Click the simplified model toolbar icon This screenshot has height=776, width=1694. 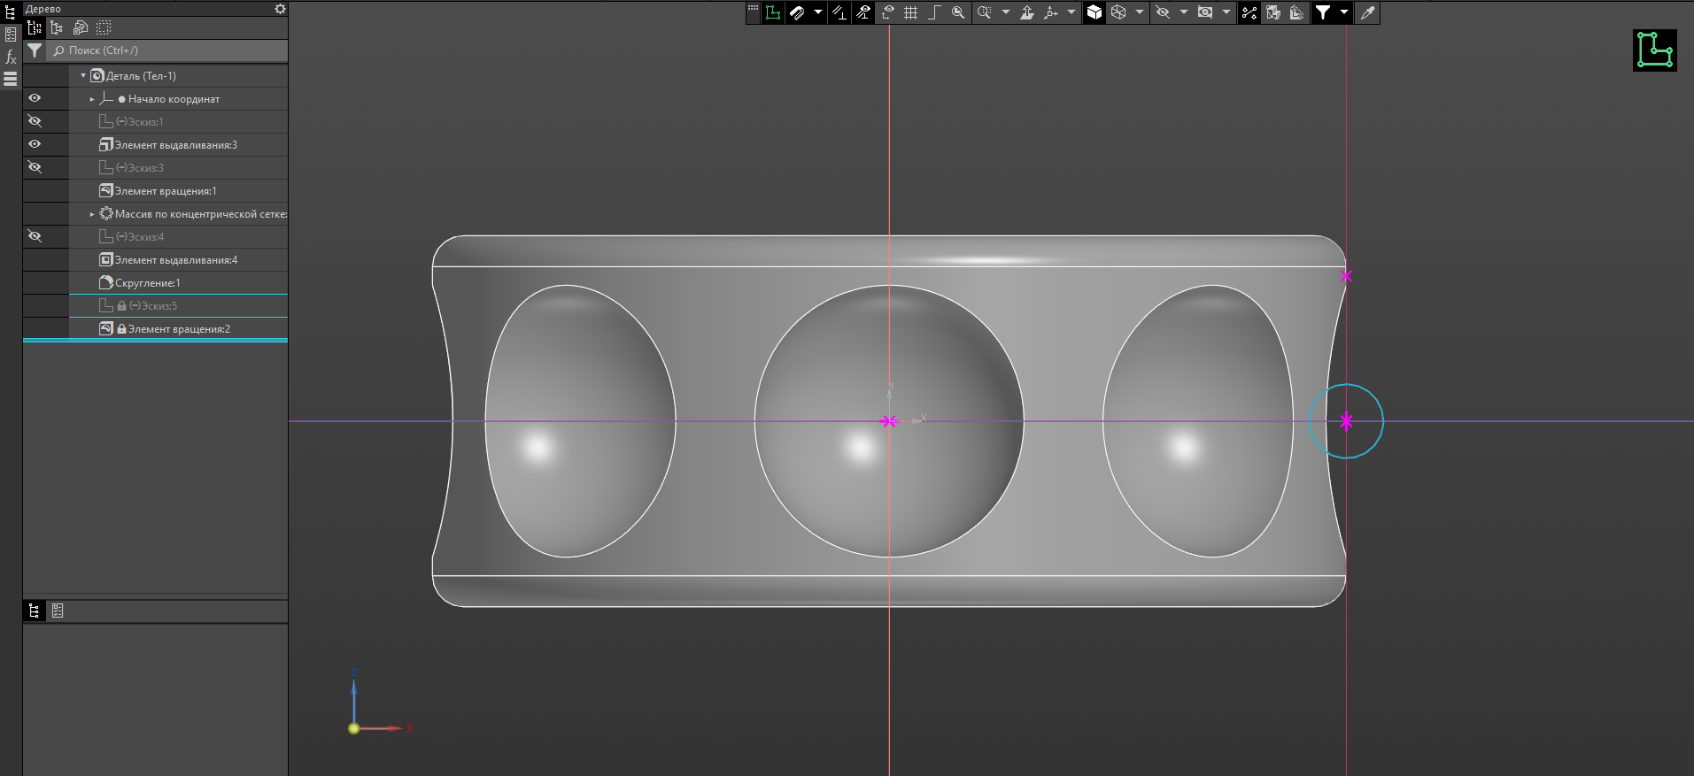point(1297,12)
